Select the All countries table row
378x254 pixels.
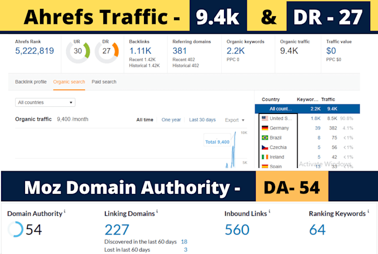[x=307, y=109]
